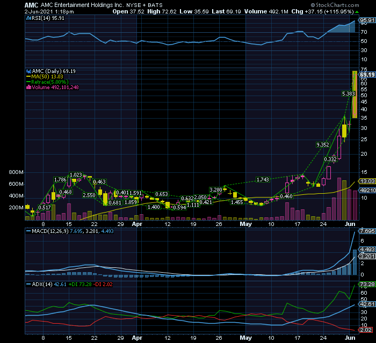Click the "Apr" label under the price panel
Image resolution: width=376 pixels, height=343 pixels.
point(137,224)
